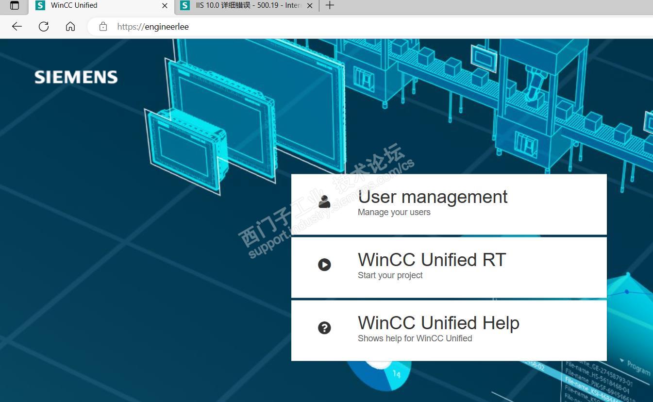Focus the address bar showing engineerlee
653x402 pixels.
[x=370, y=27]
